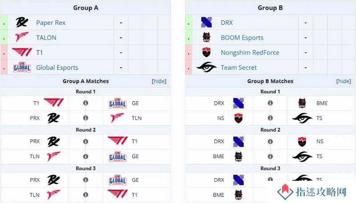
Task: Collapse Group A Matches with hide toggle
Action: click(x=159, y=81)
